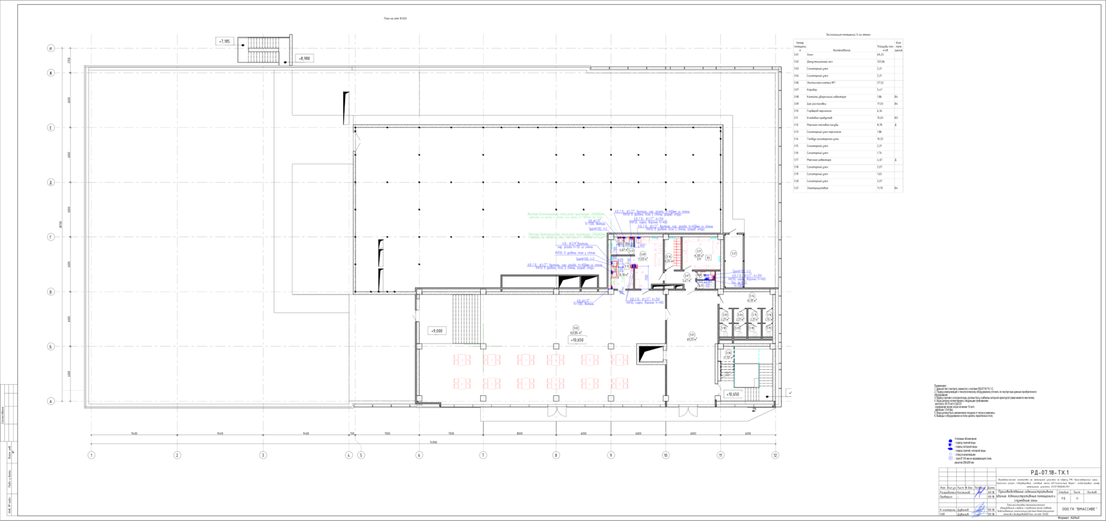Click table row 3.02 in room schedule
Screen dimensions: 1106x521
[848, 62]
